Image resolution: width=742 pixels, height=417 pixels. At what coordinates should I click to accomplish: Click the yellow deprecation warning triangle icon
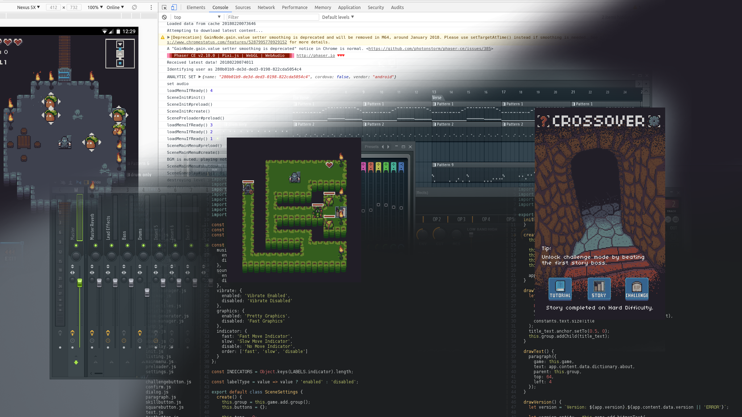(x=163, y=38)
